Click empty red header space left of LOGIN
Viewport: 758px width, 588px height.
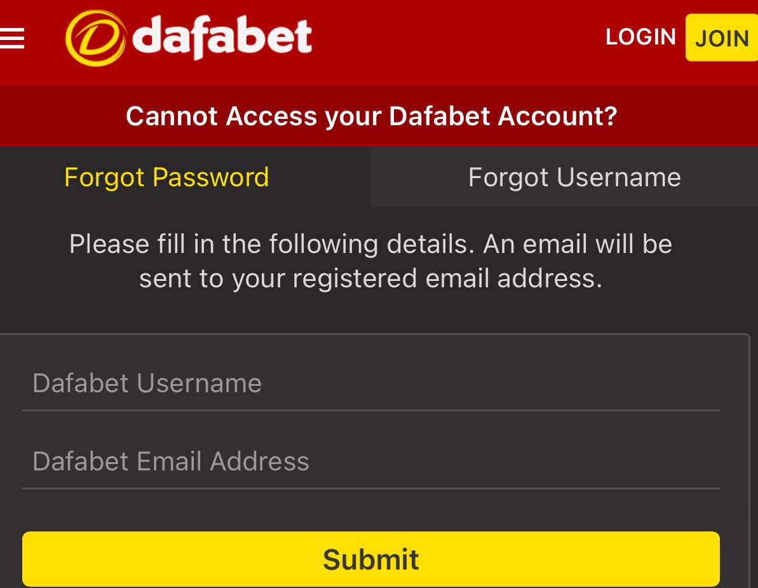pos(457,38)
